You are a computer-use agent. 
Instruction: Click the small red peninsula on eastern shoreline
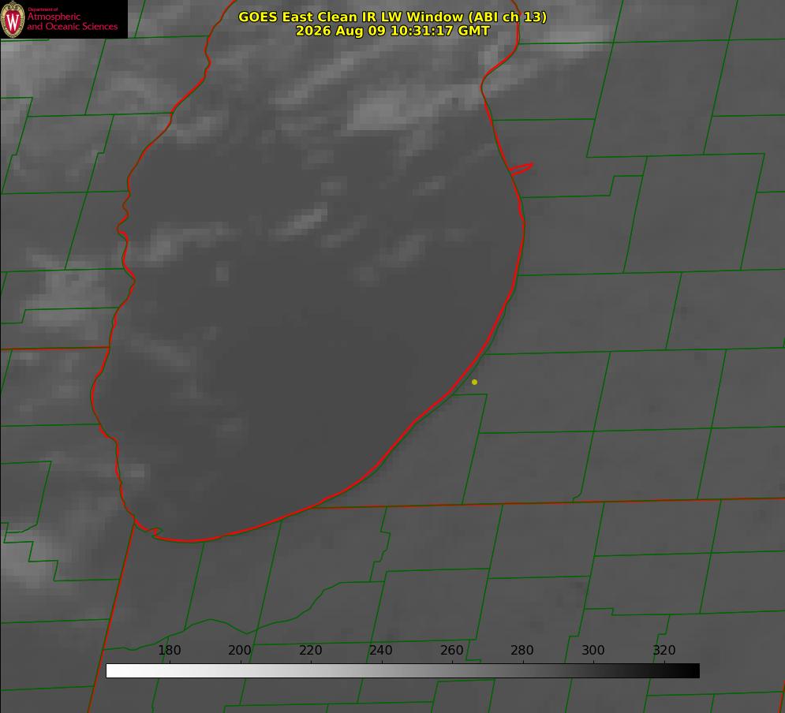521,169
